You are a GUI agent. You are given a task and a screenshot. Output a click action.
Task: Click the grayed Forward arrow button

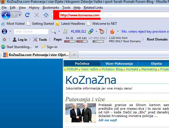tap(14, 15)
